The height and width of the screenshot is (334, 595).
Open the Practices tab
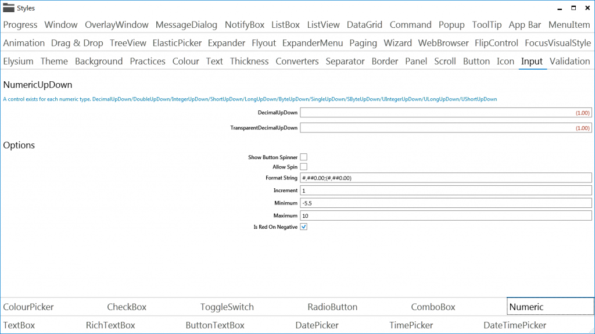(x=148, y=61)
